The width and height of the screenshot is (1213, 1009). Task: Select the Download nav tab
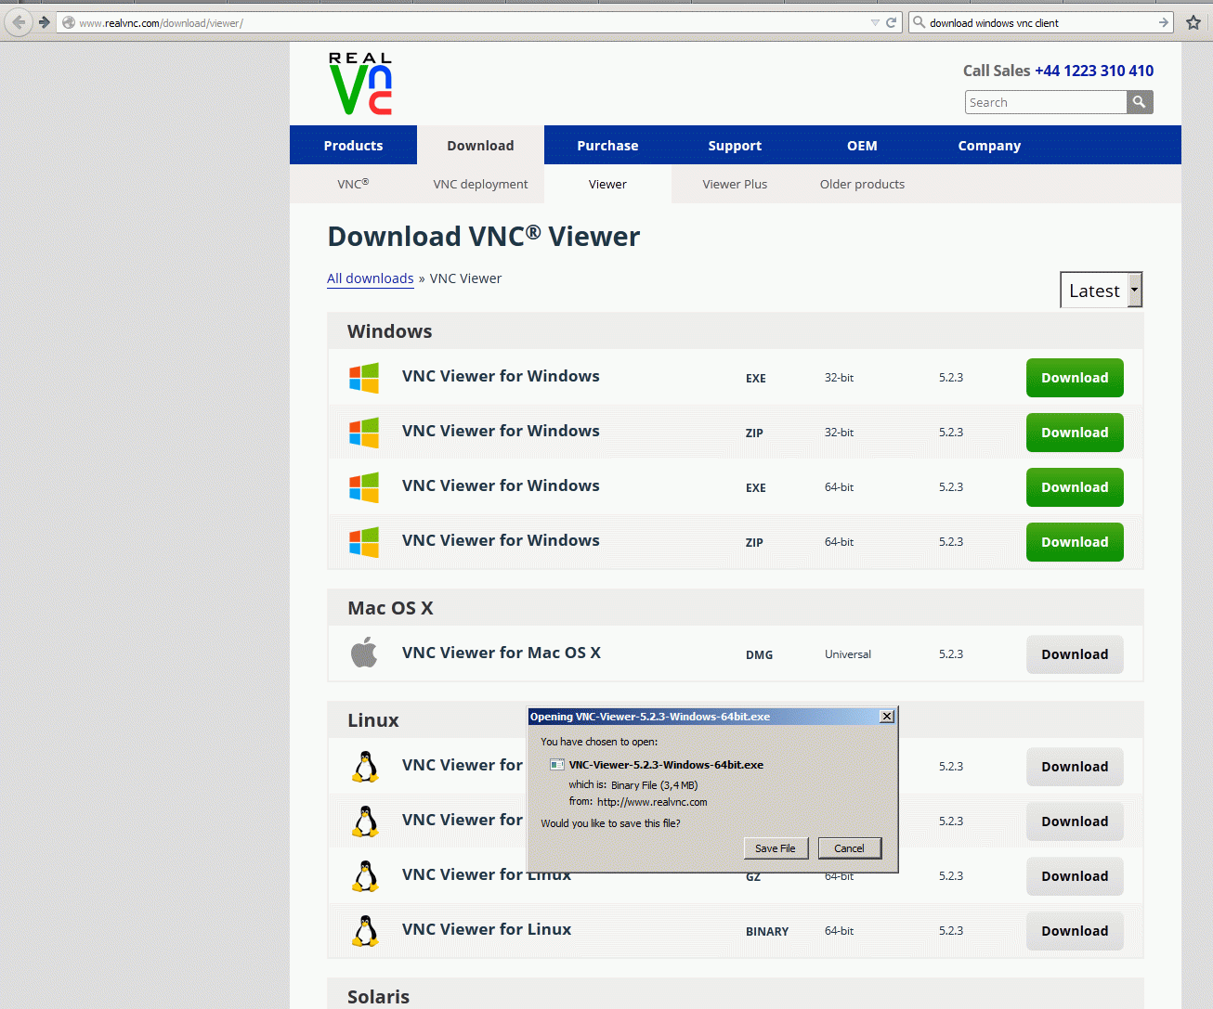[480, 146]
